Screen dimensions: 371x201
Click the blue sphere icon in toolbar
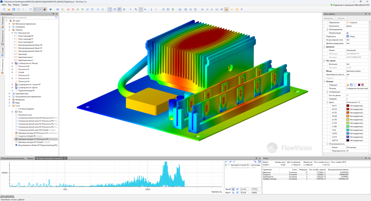point(50,9)
